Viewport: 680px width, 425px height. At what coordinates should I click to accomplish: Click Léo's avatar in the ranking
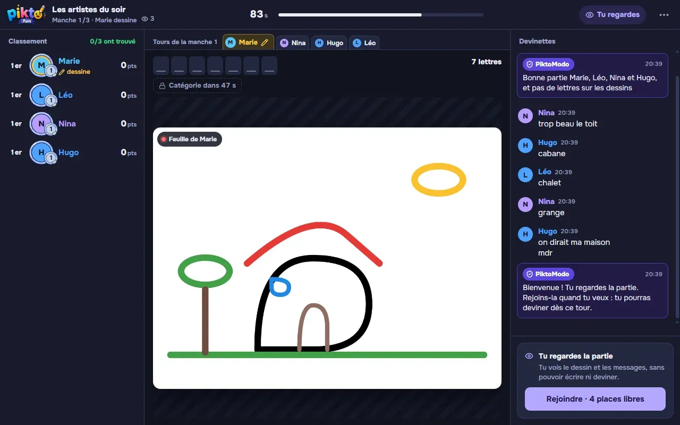tap(41, 95)
